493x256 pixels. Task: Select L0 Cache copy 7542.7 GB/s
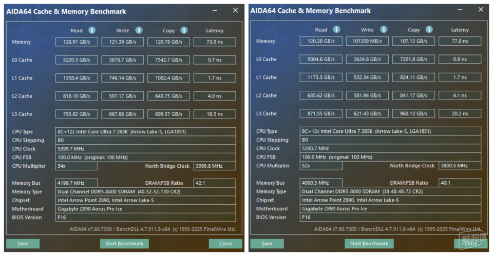coord(168,60)
